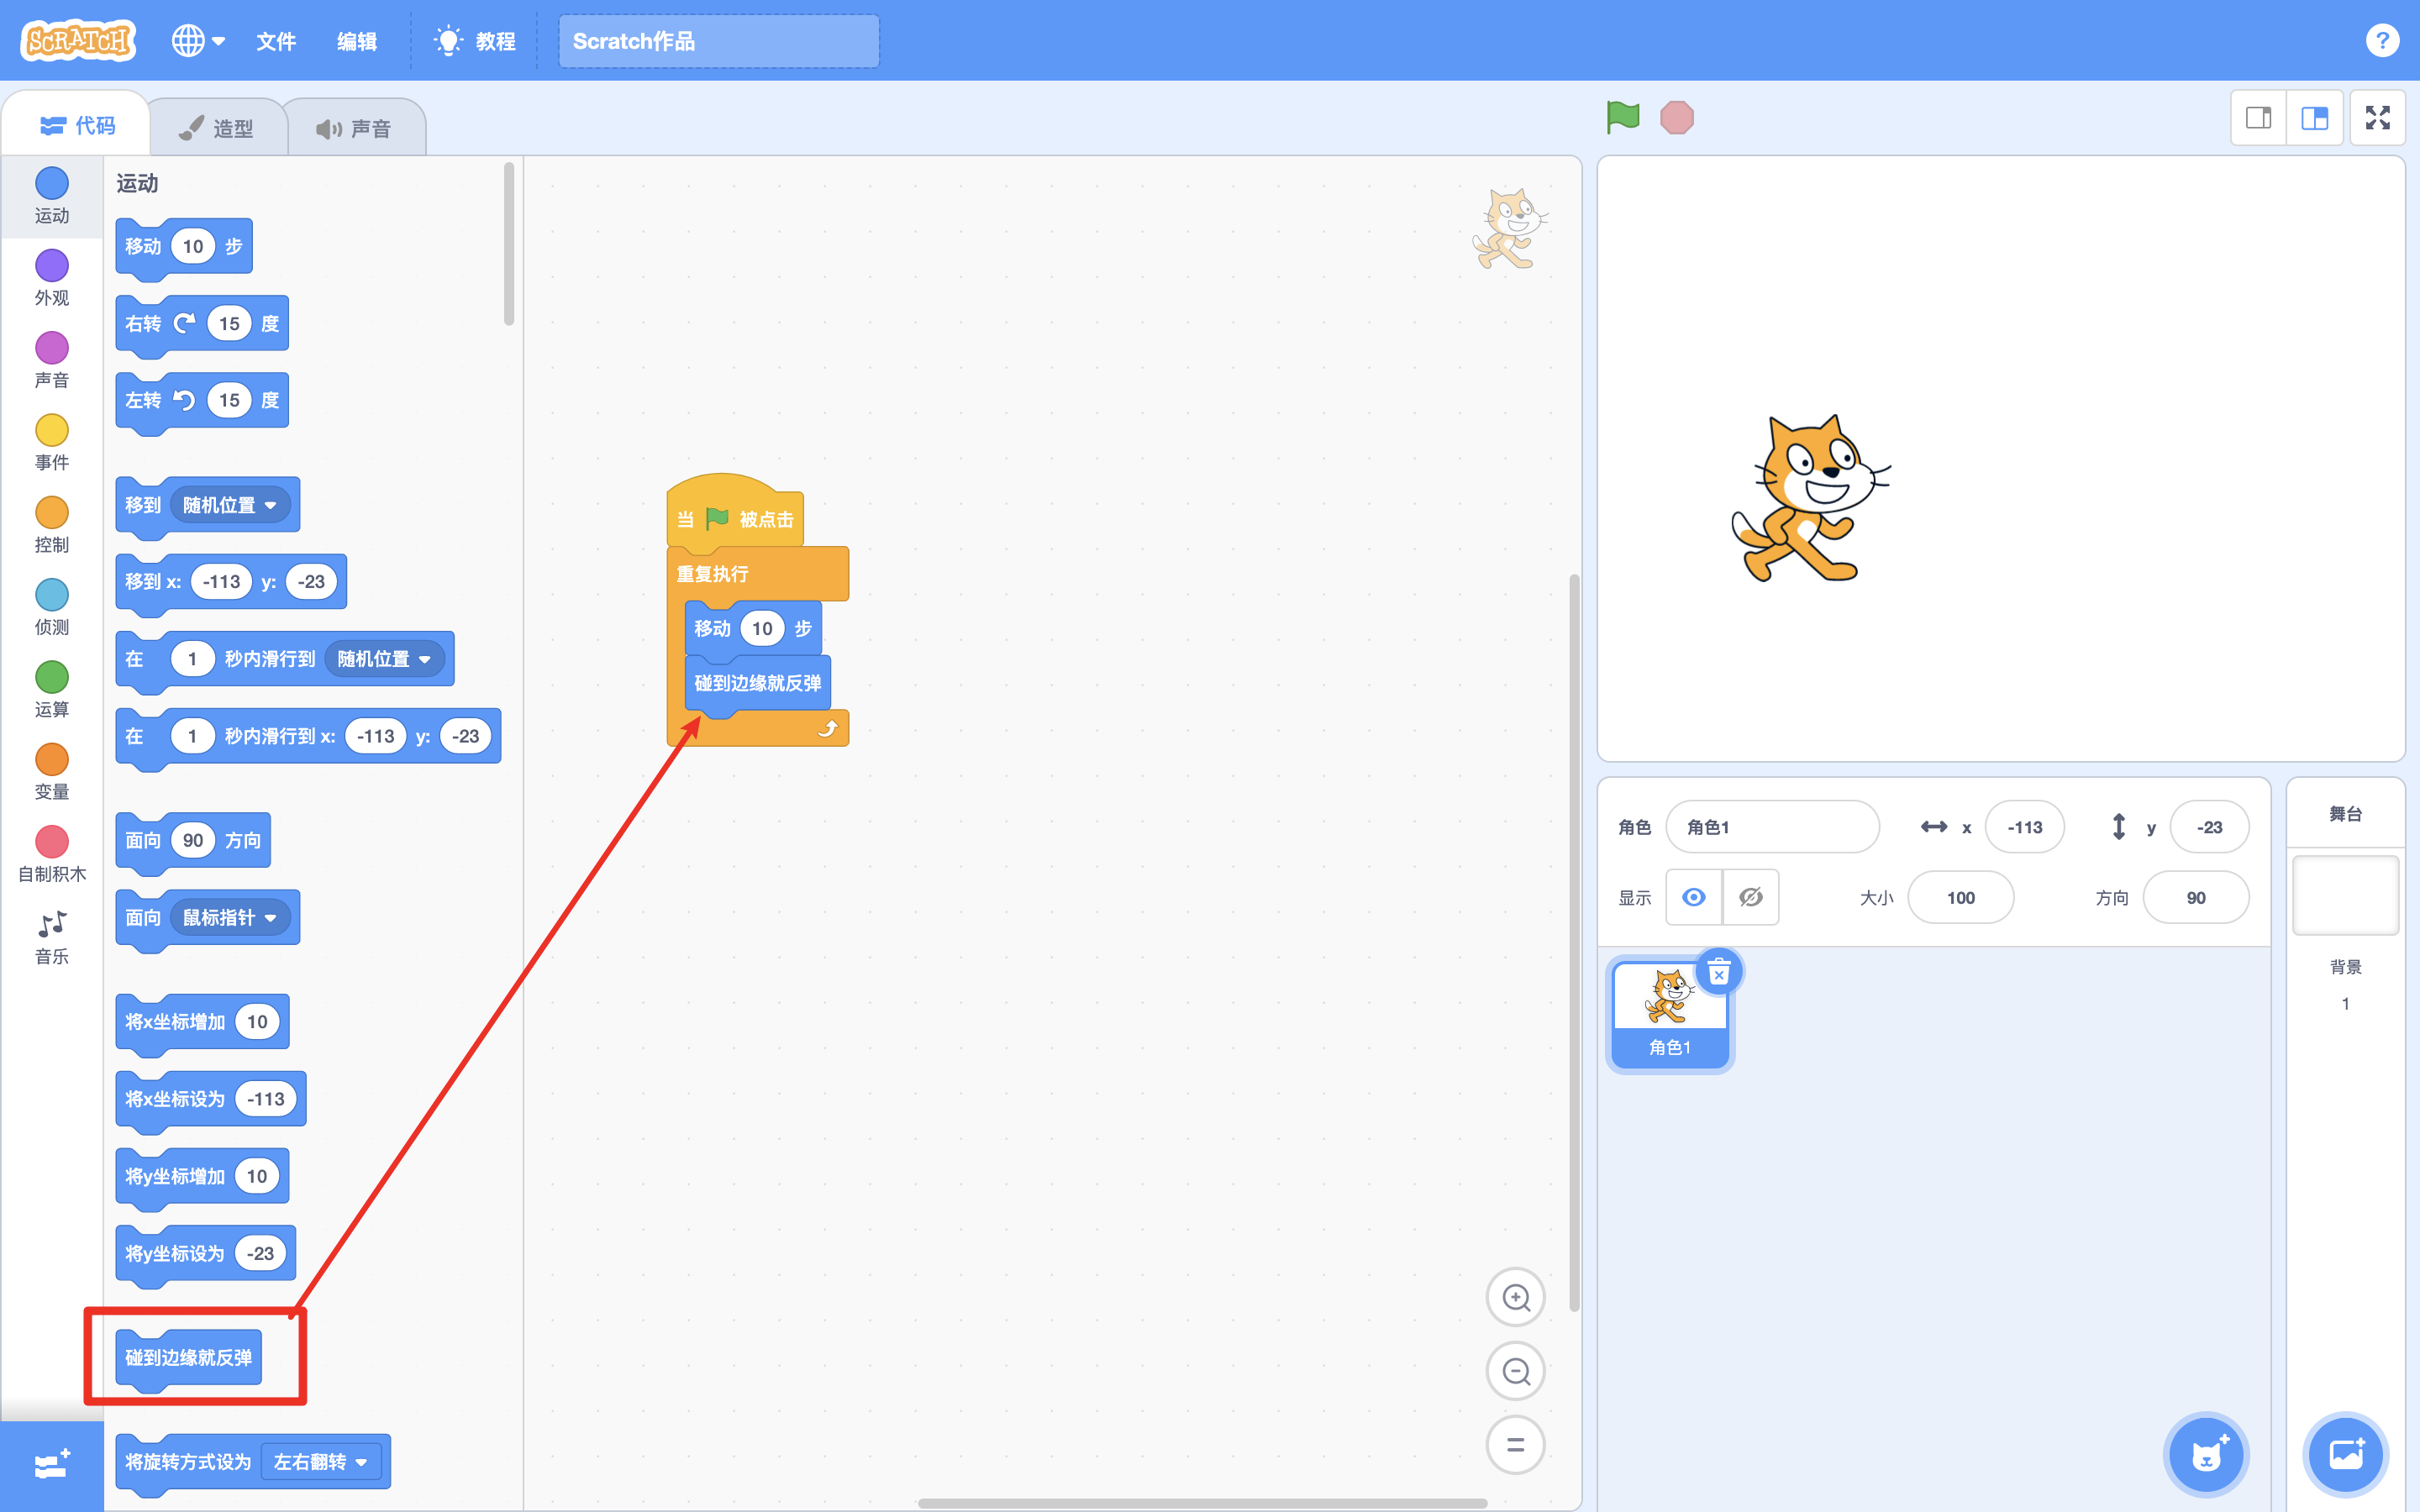
Task: Zoom out the workspace
Action: 1515,1371
